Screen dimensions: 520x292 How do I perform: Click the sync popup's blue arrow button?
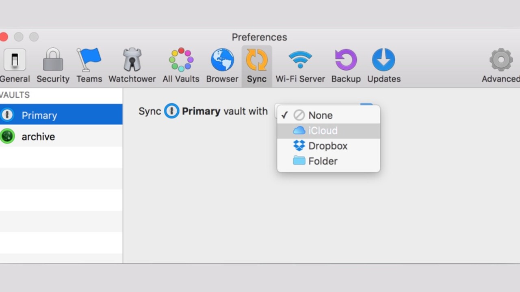[366, 105]
